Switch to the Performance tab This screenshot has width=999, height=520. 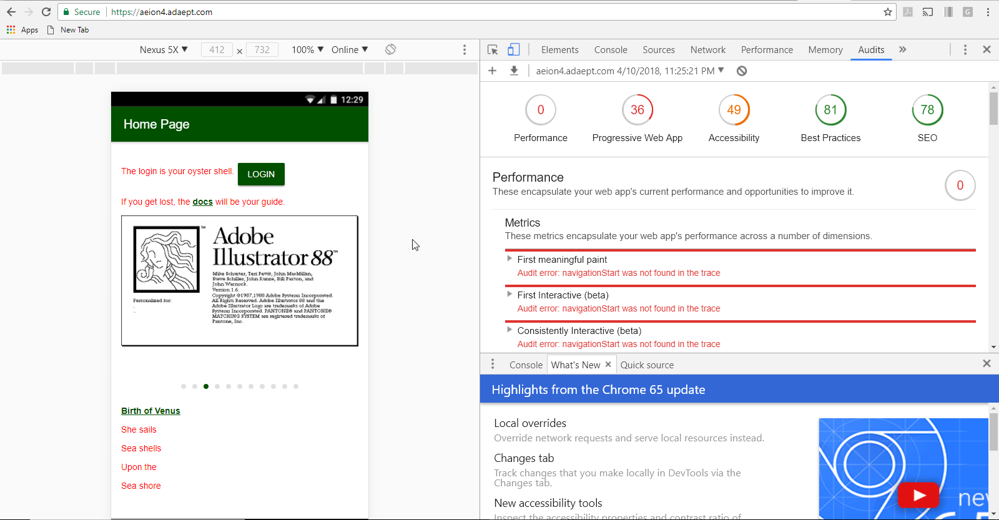click(x=767, y=50)
